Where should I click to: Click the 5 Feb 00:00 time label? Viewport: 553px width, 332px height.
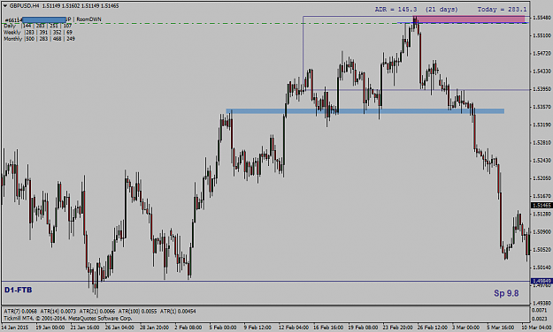pyautogui.click(x=223, y=328)
